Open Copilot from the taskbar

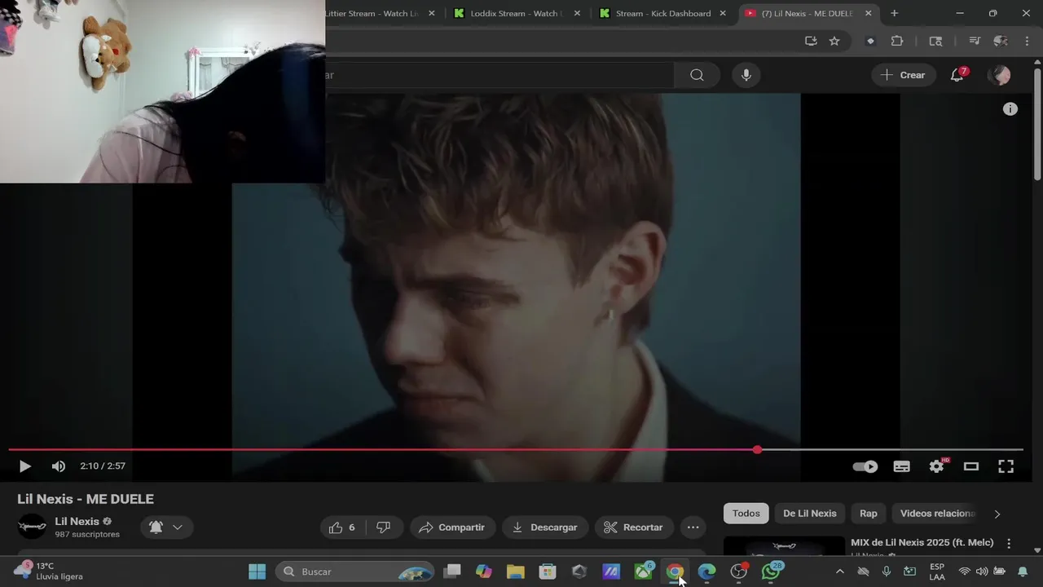tap(484, 572)
